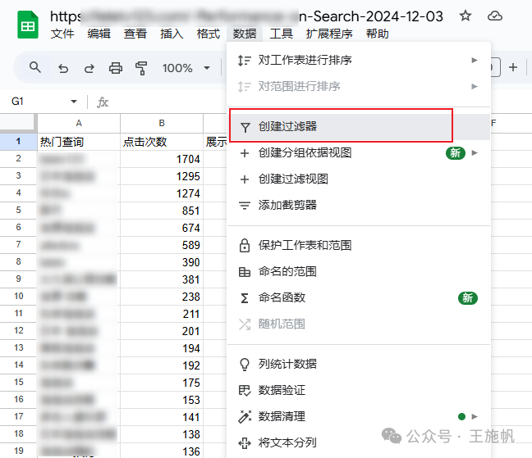The image size is (532, 458).
Task: Click the slicer icon beside 添加截剪器
Action: [245, 206]
